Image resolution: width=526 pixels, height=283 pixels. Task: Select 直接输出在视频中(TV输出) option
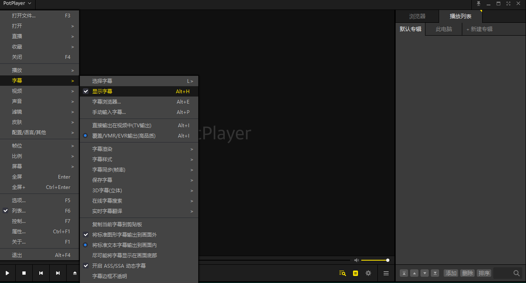point(139,126)
